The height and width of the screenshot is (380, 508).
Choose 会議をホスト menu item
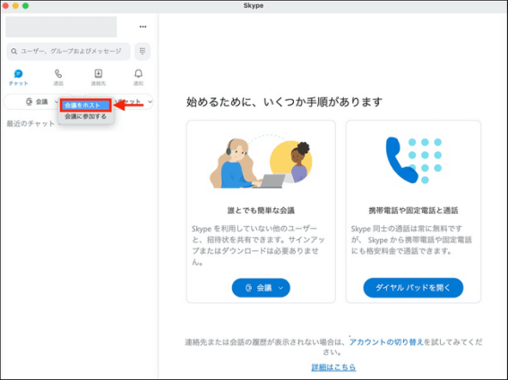(x=86, y=106)
